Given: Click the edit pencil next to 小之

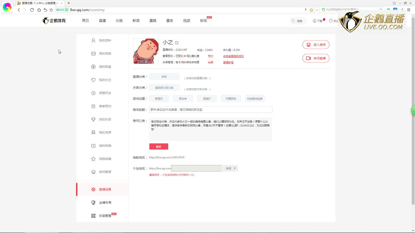Looking at the screenshot, I should click(177, 43).
